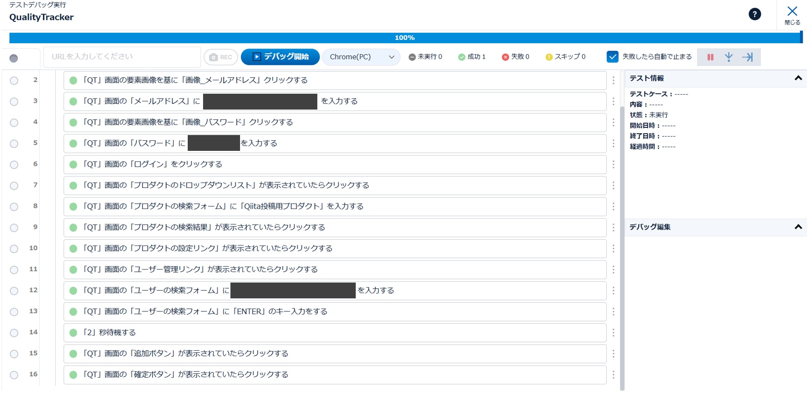Image resolution: width=807 pixels, height=394 pixels.
Task: Open the three-dot menu for step 15
Action: click(613, 354)
